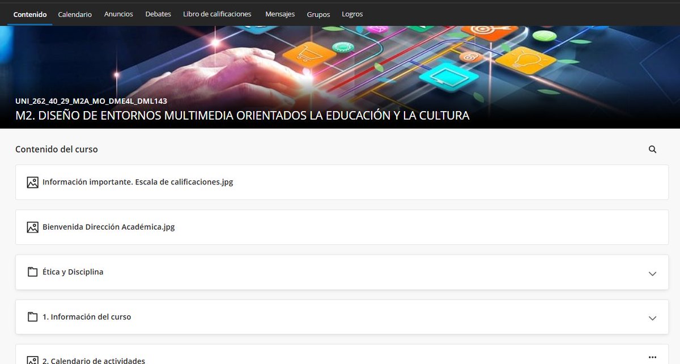
Task: Open the Debates tab
Action: click(x=158, y=14)
